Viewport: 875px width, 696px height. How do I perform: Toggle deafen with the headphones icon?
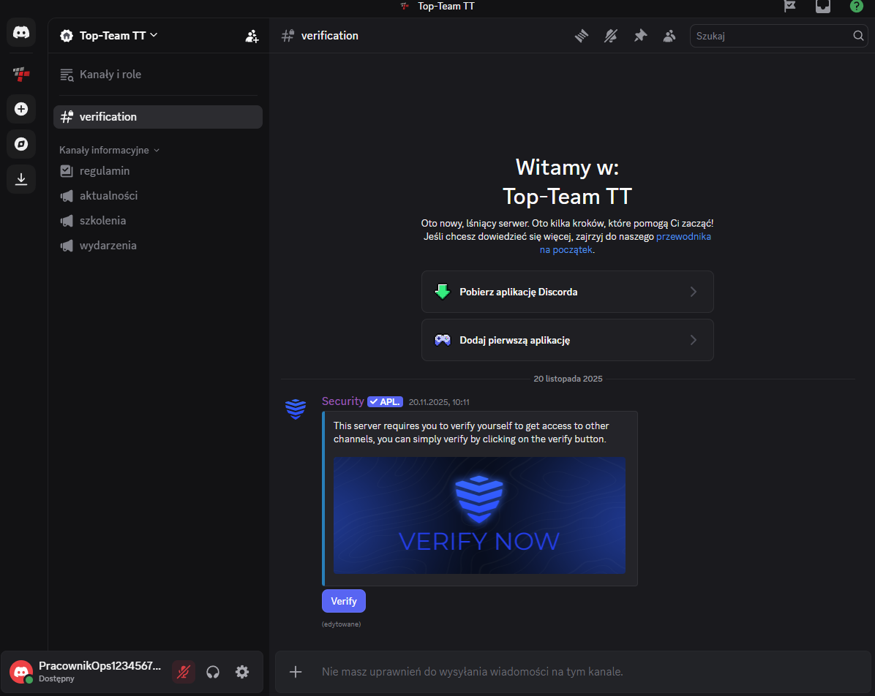coord(213,672)
